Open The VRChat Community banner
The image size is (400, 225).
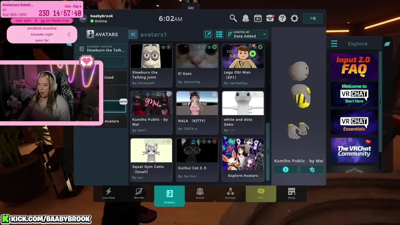[x=354, y=150]
